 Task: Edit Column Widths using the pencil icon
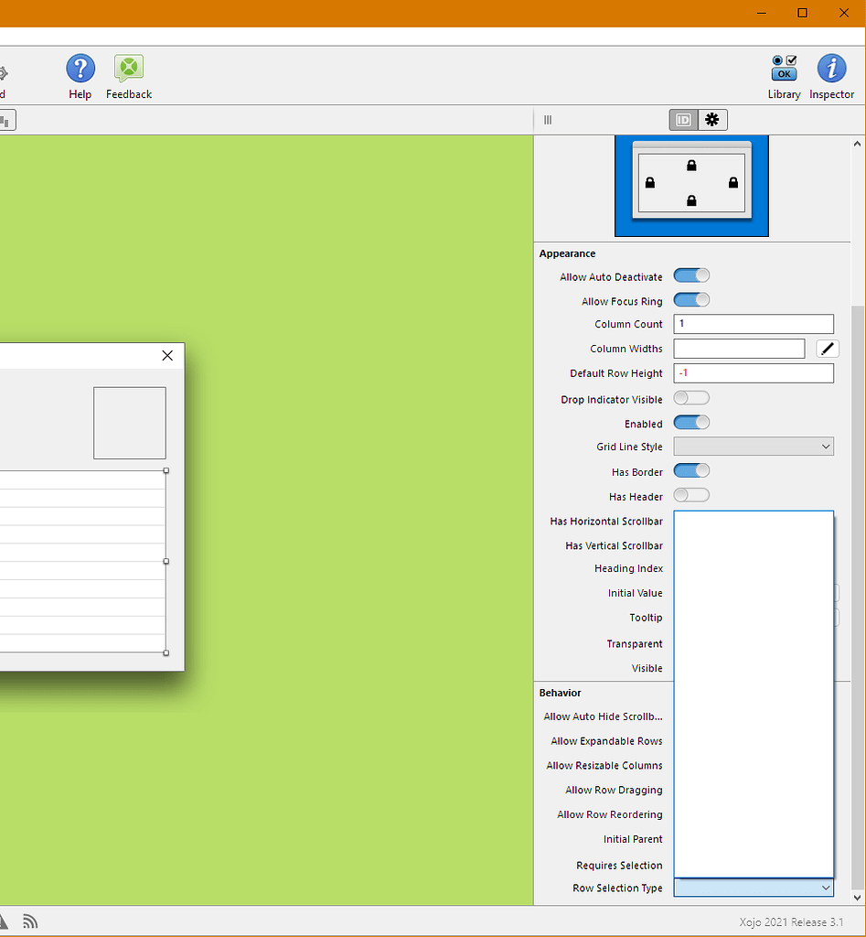click(x=827, y=349)
